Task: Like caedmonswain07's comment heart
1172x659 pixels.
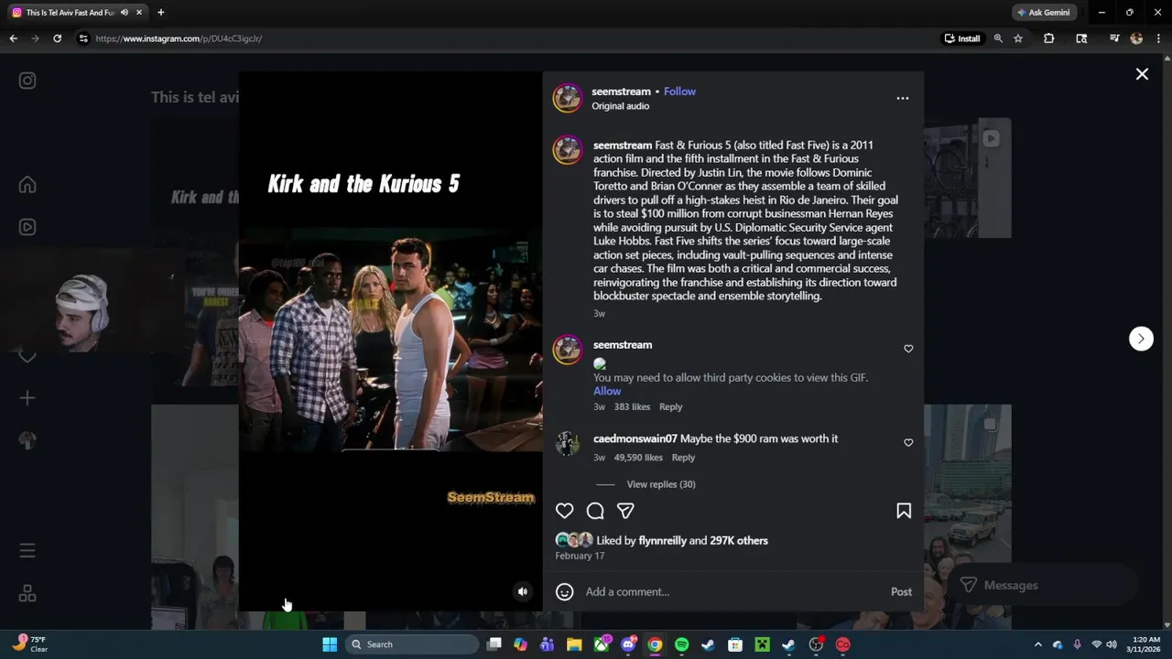Action: [908, 442]
